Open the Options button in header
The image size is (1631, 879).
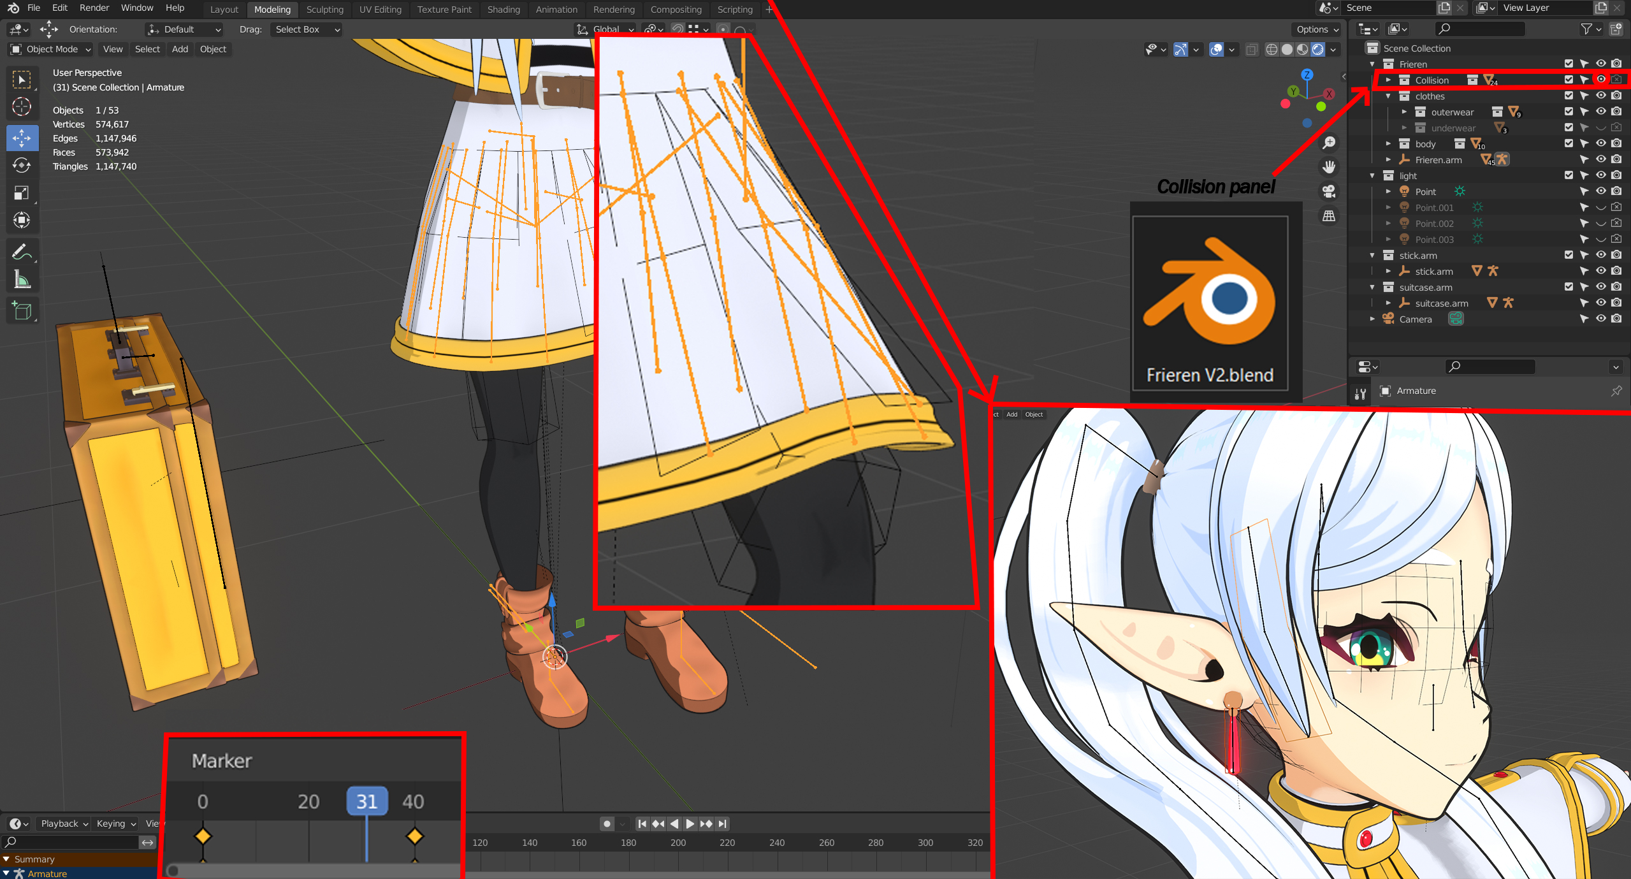pos(1317,29)
